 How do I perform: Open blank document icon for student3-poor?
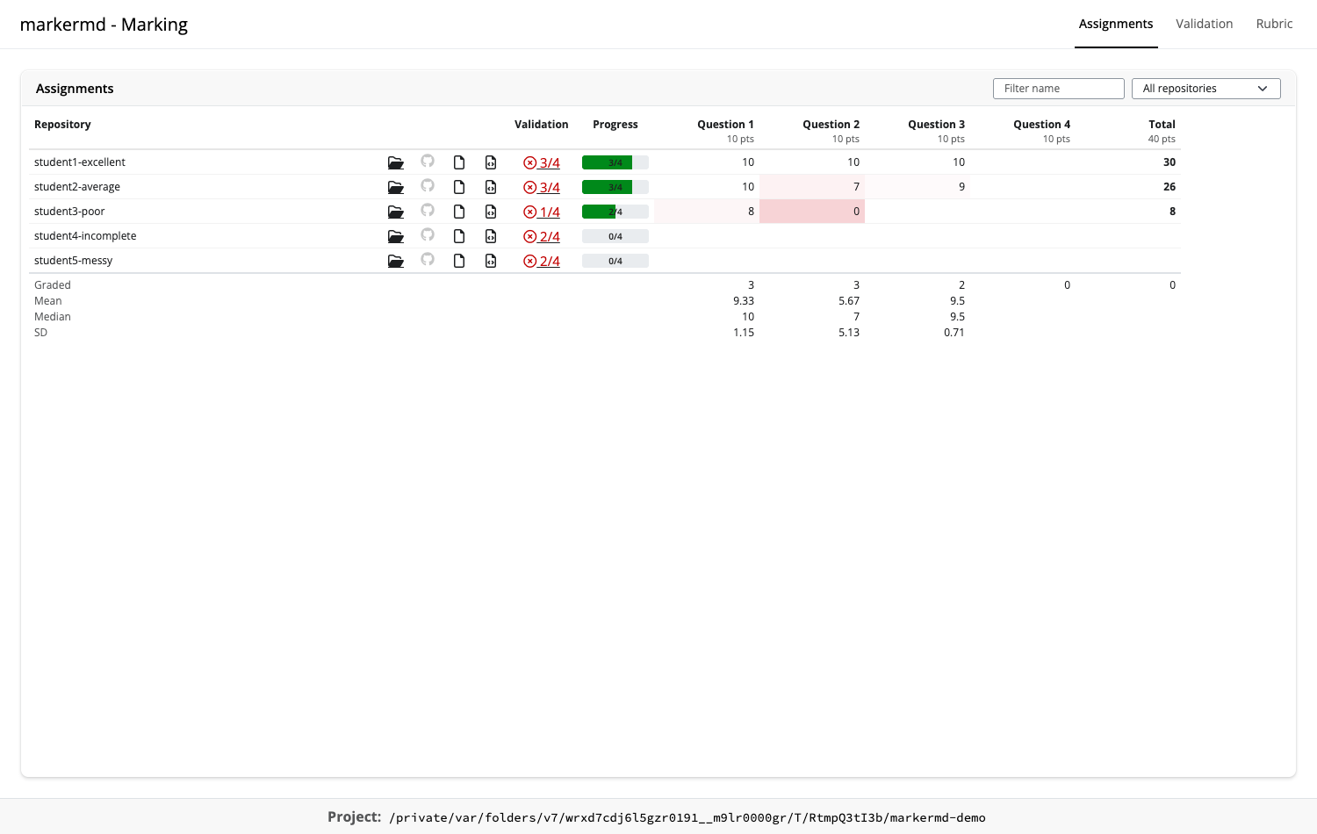(459, 212)
